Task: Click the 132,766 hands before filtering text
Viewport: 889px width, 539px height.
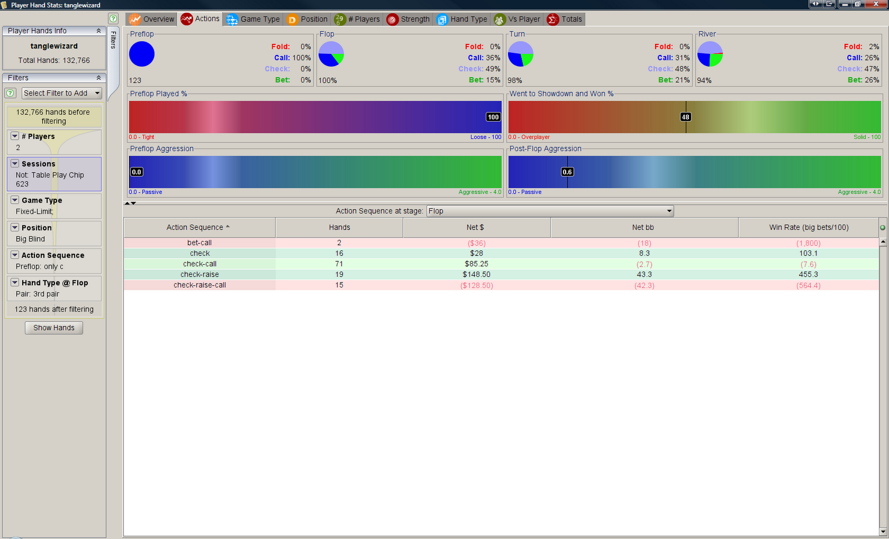Action: pos(53,117)
